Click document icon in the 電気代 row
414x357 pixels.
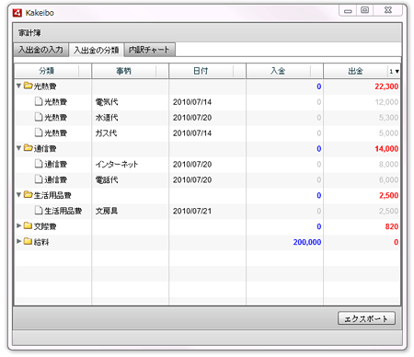(x=39, y=101)
